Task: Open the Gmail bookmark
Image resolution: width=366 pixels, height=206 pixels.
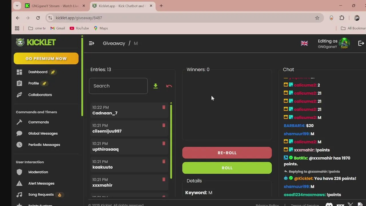Action: [58, 28]
